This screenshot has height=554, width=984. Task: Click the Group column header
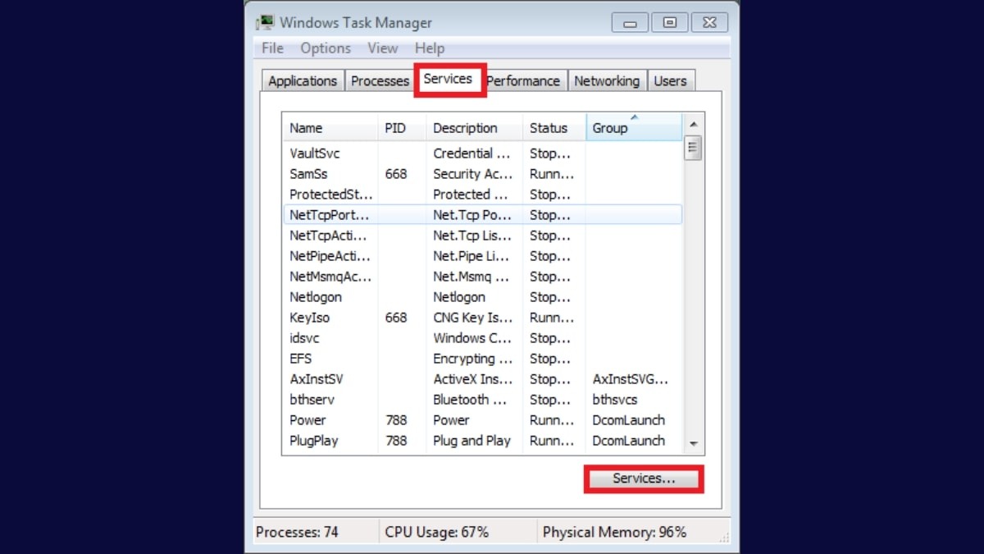pos(634,128)
